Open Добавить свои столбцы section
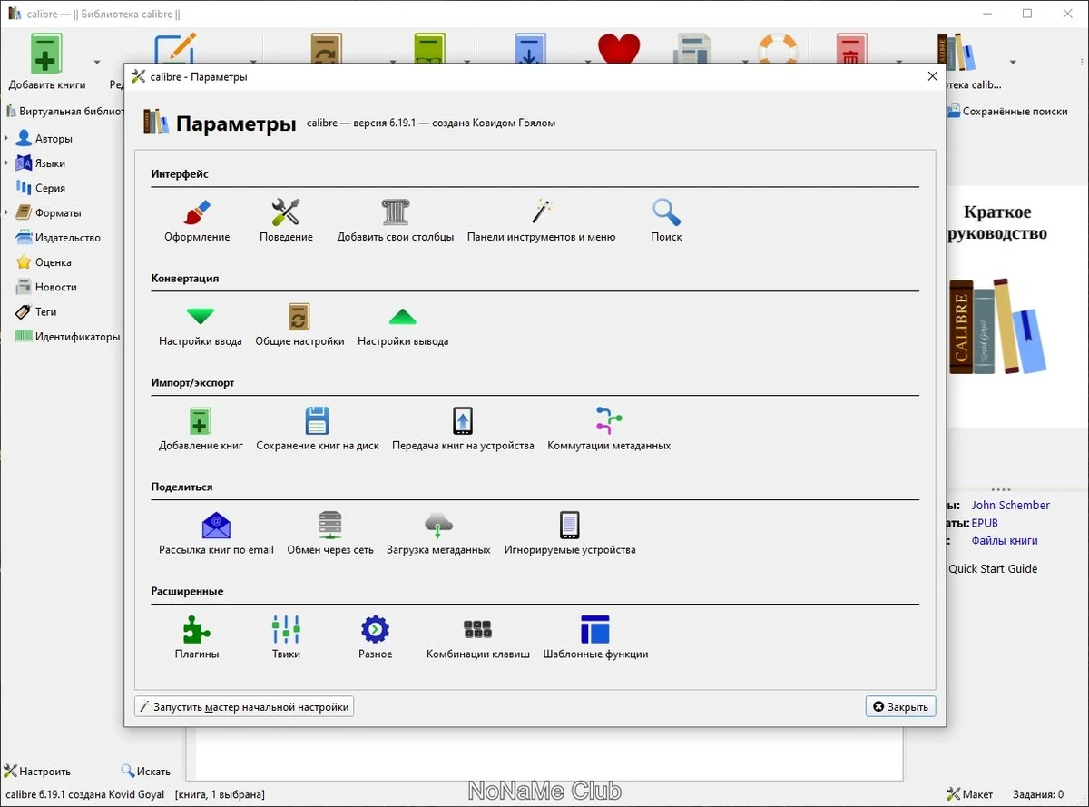This screenshot has width=1089, height=807. click(396, 221)
